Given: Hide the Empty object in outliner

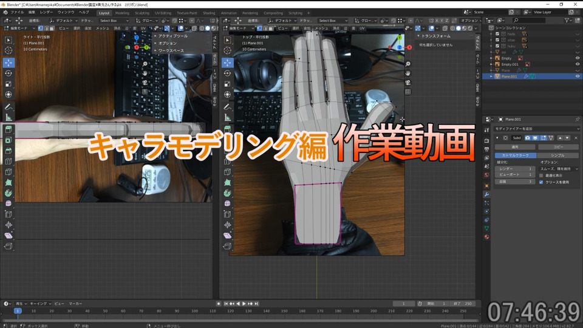Looking at the screenshot, I should click(578, 58).
